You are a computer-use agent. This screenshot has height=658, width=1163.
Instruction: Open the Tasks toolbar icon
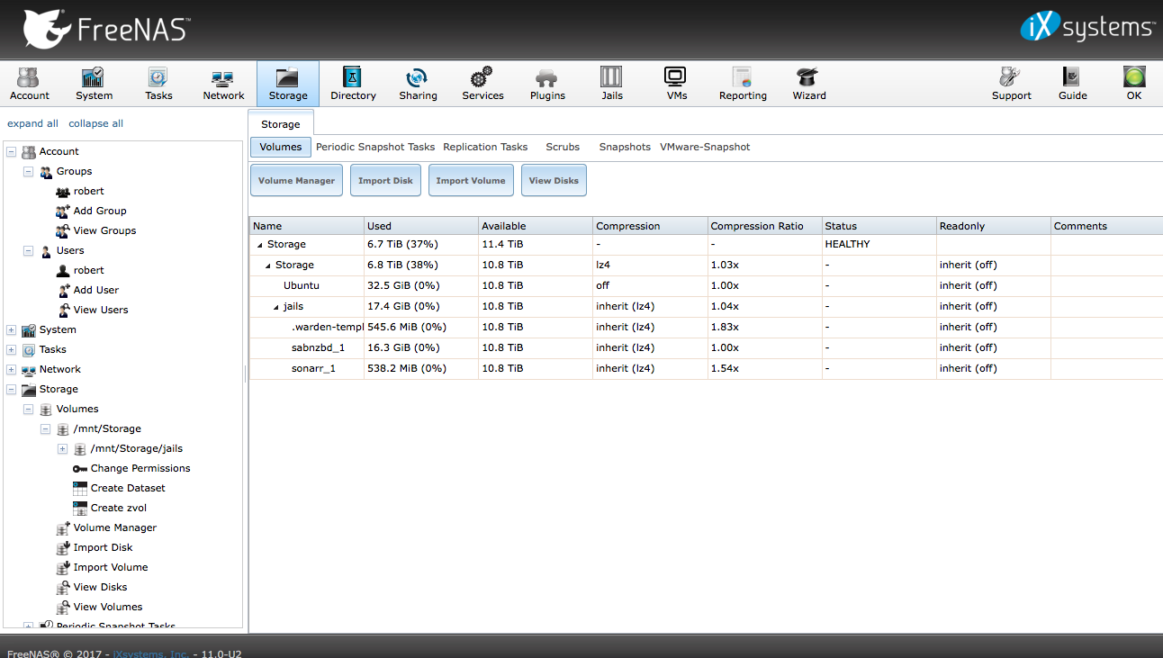pyautogui.click(x=158, y=84)
